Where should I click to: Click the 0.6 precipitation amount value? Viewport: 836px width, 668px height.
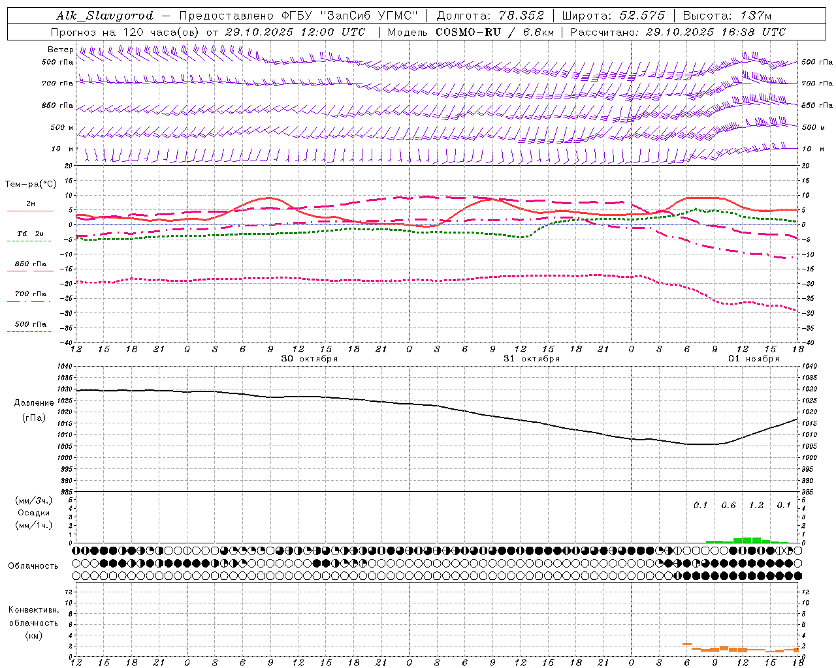click(728, 506)
